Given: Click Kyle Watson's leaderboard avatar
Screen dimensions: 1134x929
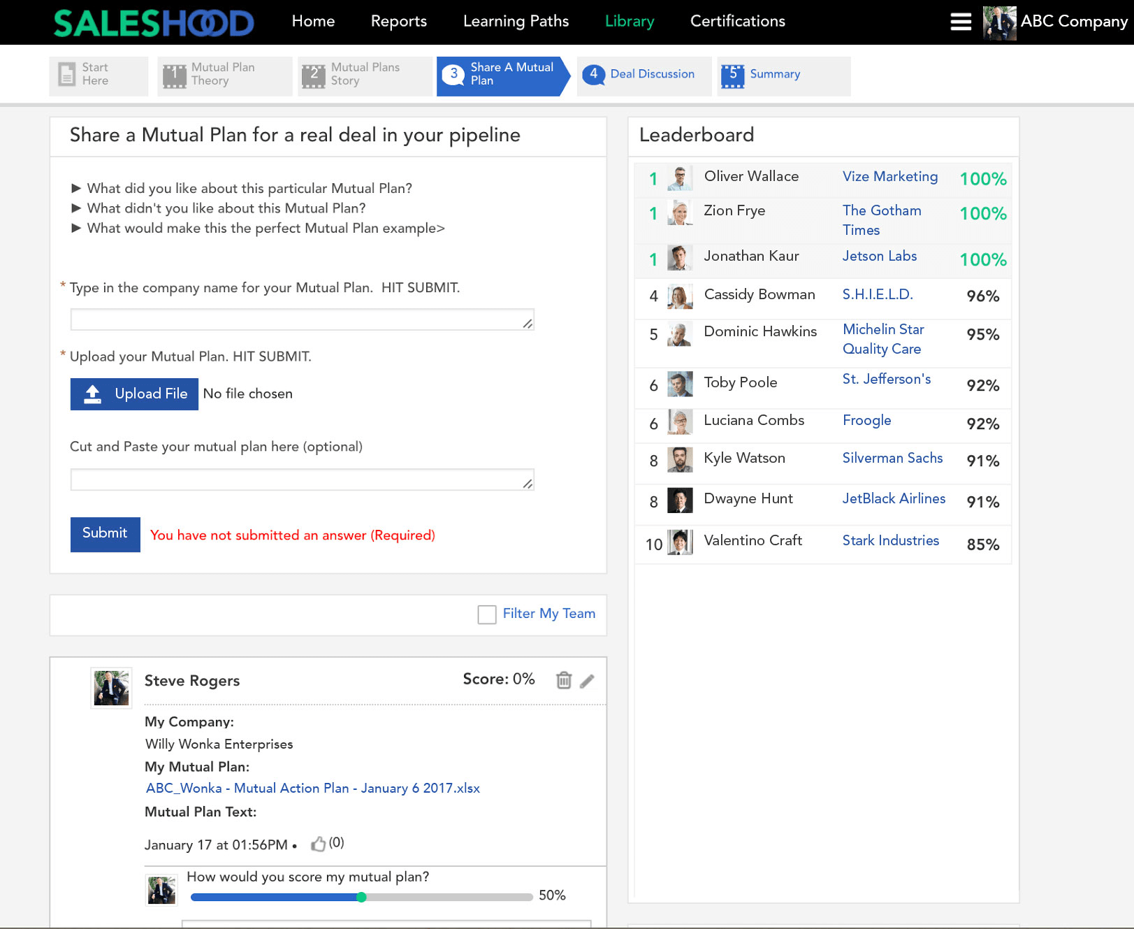Looking at the screenshot, I should point(680,460).
